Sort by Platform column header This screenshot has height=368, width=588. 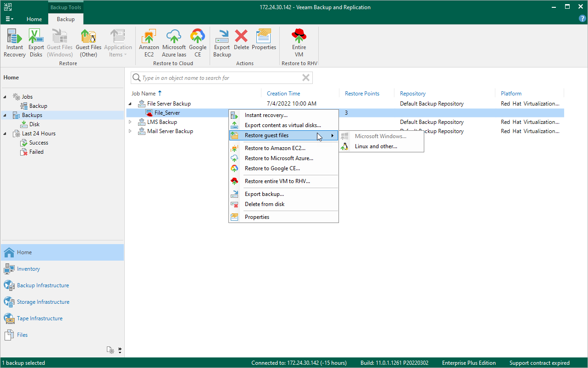(511, 94)
